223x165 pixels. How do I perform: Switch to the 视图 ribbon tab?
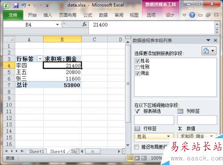[x=134, y=15]
